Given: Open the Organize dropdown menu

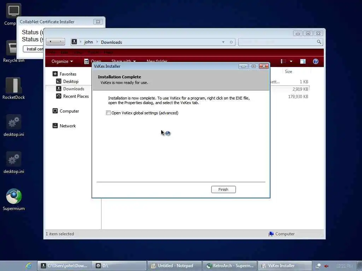Looking at the screenshot, I should pos(62,61).
